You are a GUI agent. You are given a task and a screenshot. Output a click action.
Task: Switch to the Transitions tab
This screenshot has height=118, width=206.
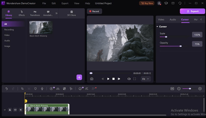(x=35, y=13)
